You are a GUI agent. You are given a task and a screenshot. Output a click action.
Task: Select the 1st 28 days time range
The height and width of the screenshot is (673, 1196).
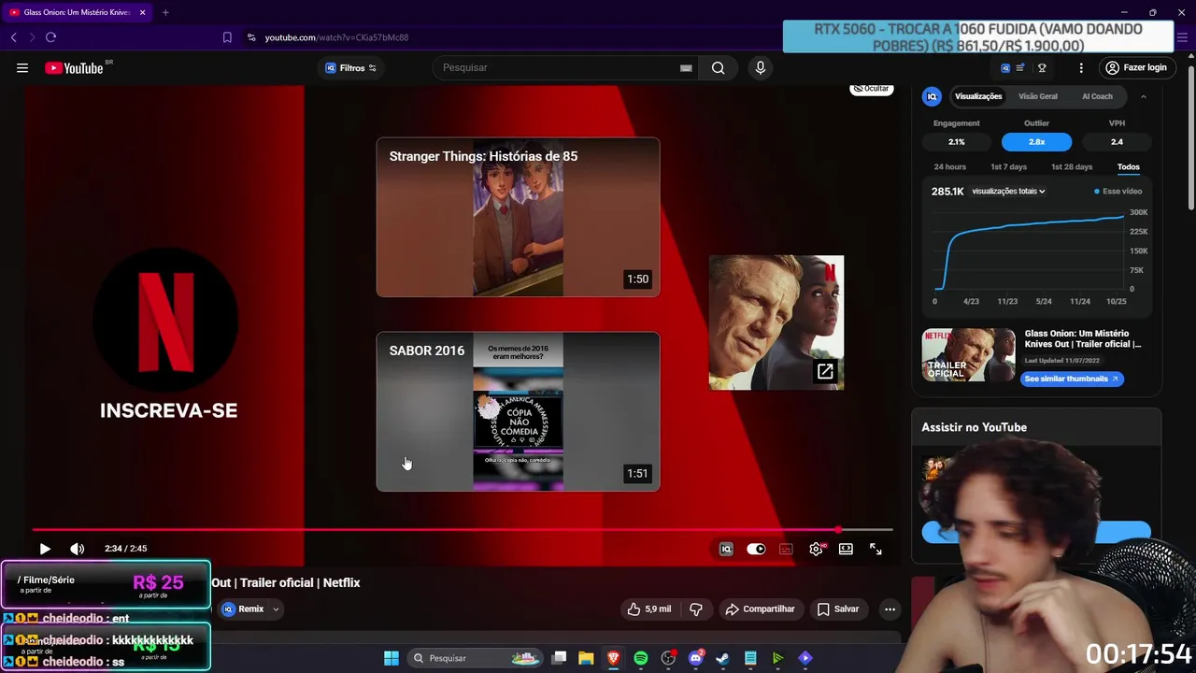(1072, 167)
